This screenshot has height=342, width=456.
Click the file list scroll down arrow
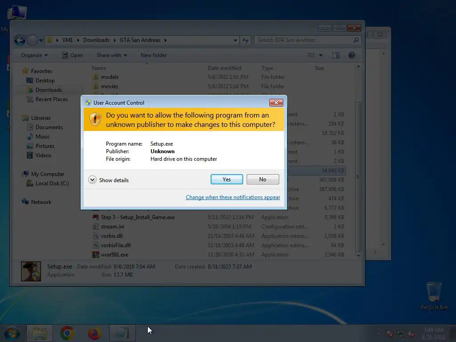[358, 255]
